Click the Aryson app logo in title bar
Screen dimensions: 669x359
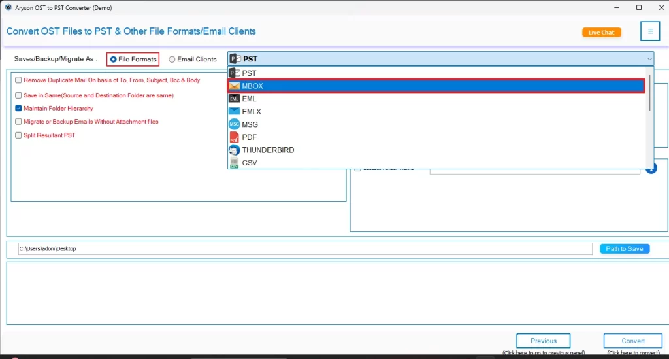point(8,8)
